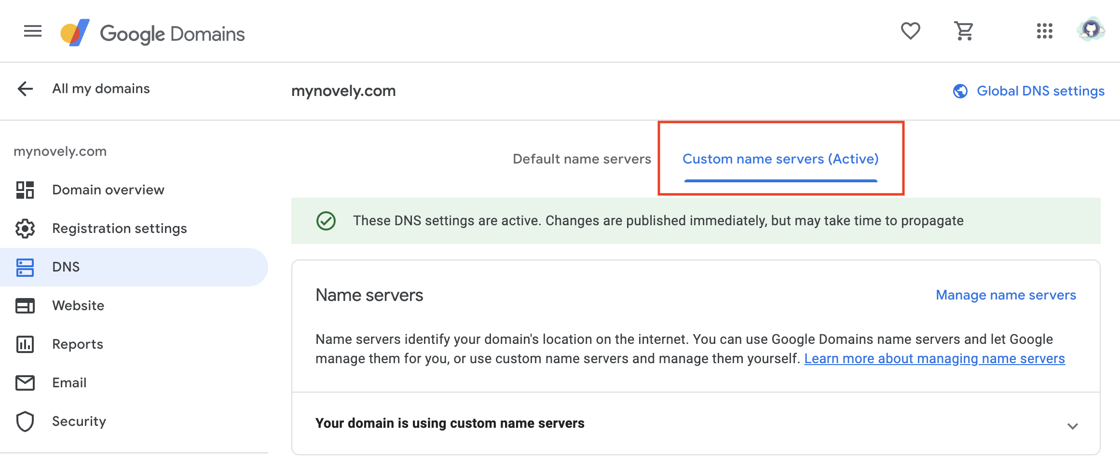Open the shopping cart
Viewport: 1120px width, 463px height.
click(x=963, y=31)
